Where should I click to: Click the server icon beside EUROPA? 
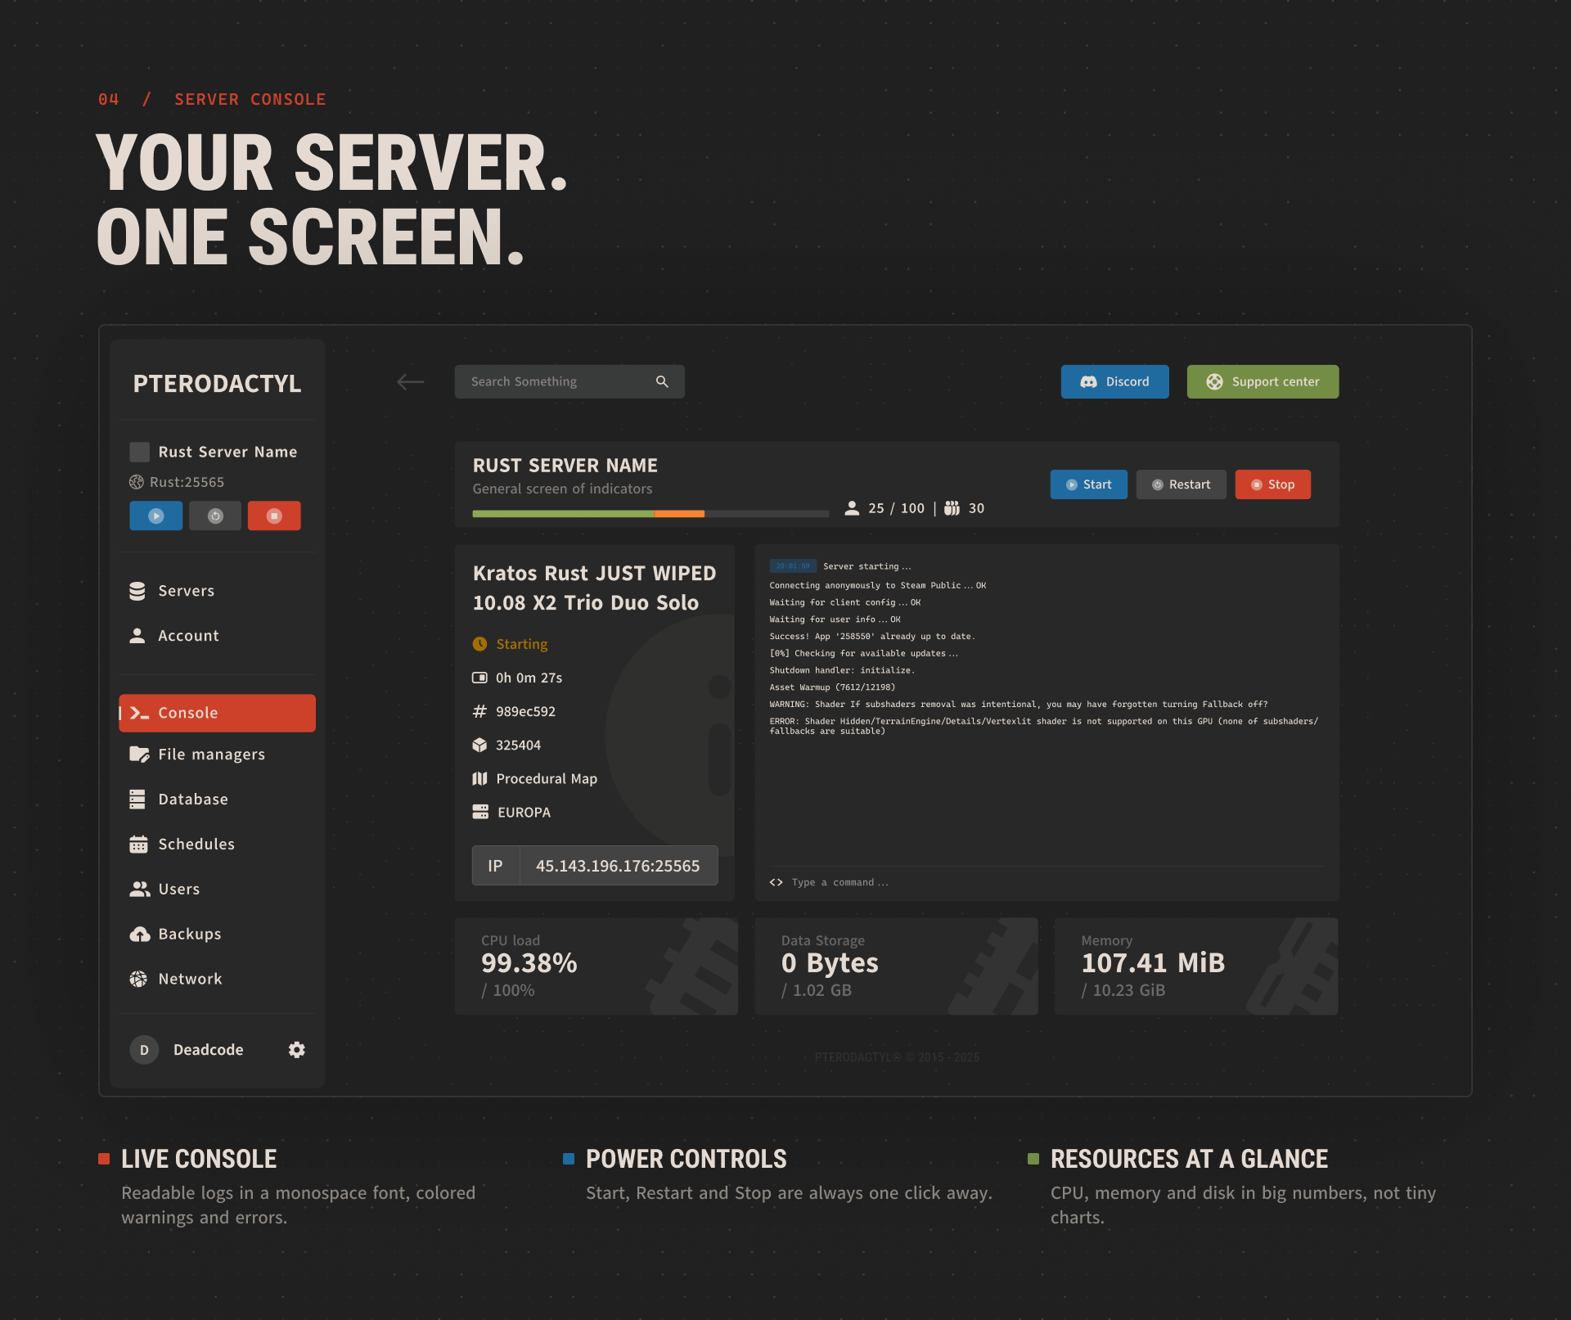[480, 812]
